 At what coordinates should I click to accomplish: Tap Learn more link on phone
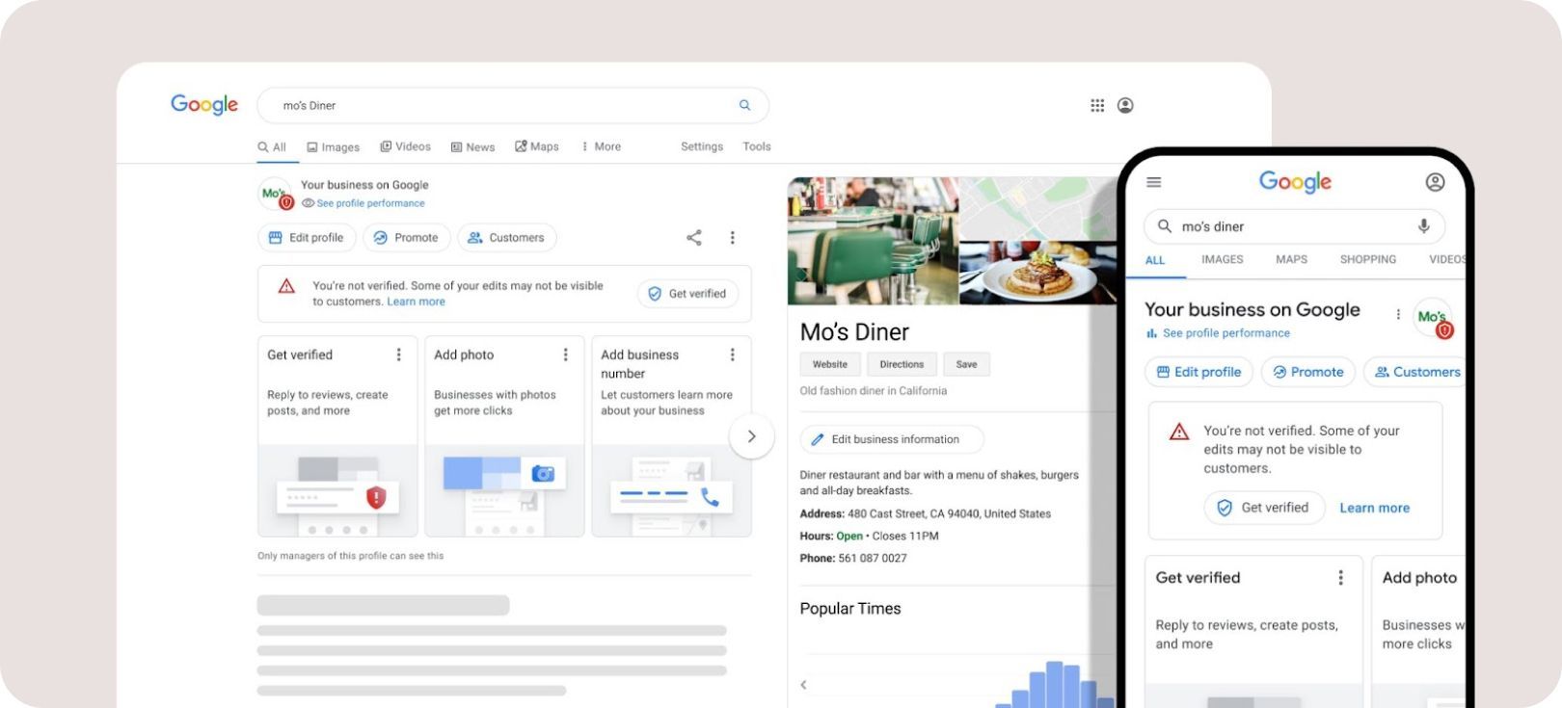coord(1374,508)
